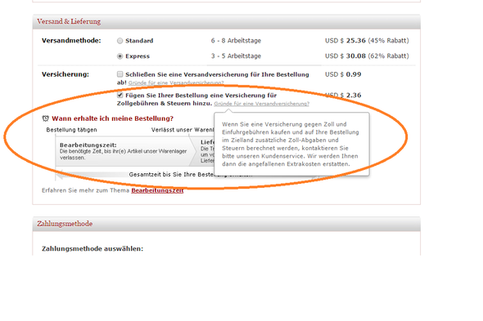Open Gründe link under shipping insurance option
The image size is (483, 321).
click(x=176, y=82)
